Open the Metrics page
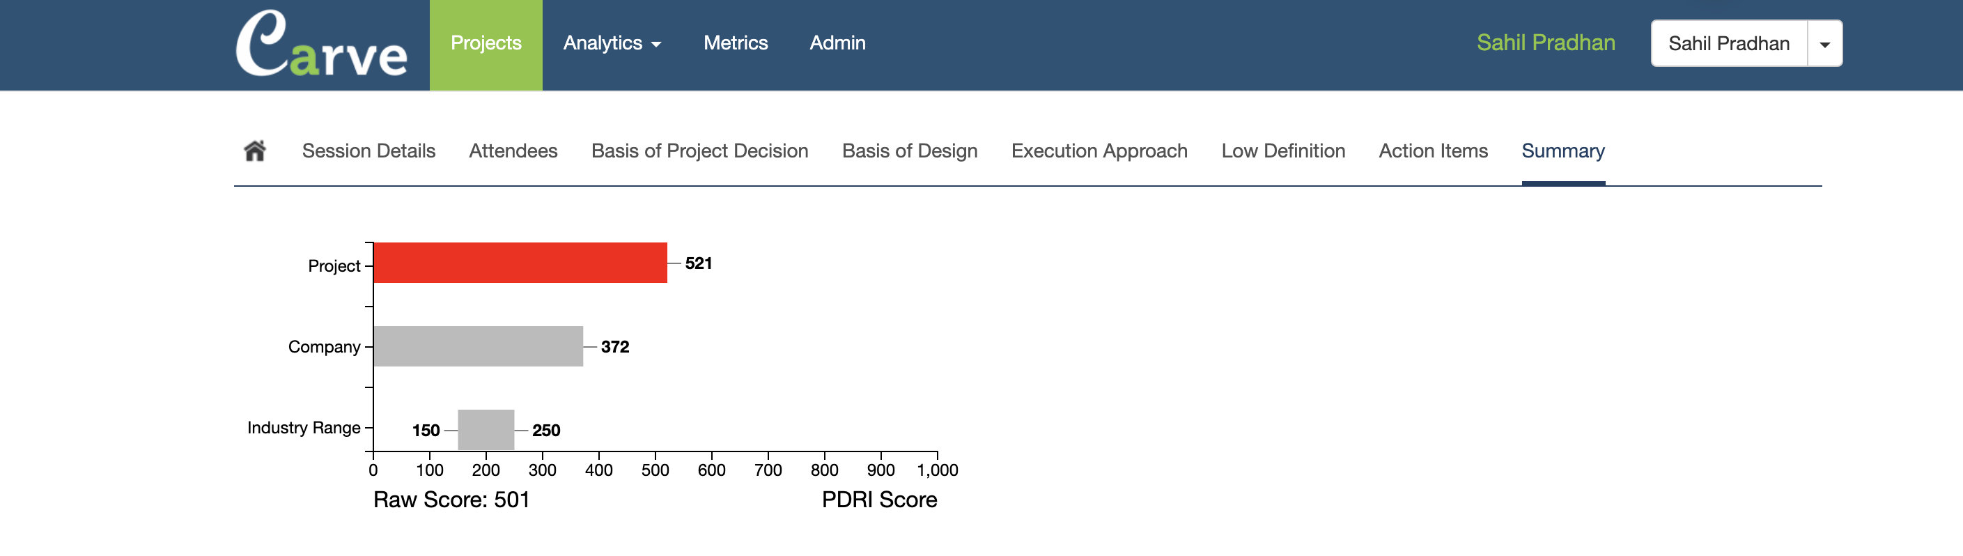Image resolution: width=1963 pixels, height=556 pixels. click(736, 43)
